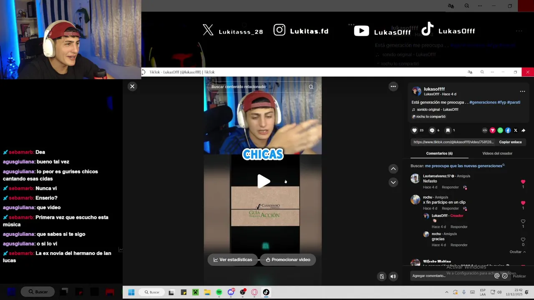Like the video with the heart icon
Viewport: 534px width, 300px height.
414,130
